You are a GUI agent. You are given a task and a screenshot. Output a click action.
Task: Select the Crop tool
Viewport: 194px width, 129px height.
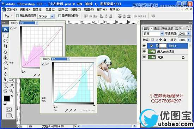click(6, 46)
